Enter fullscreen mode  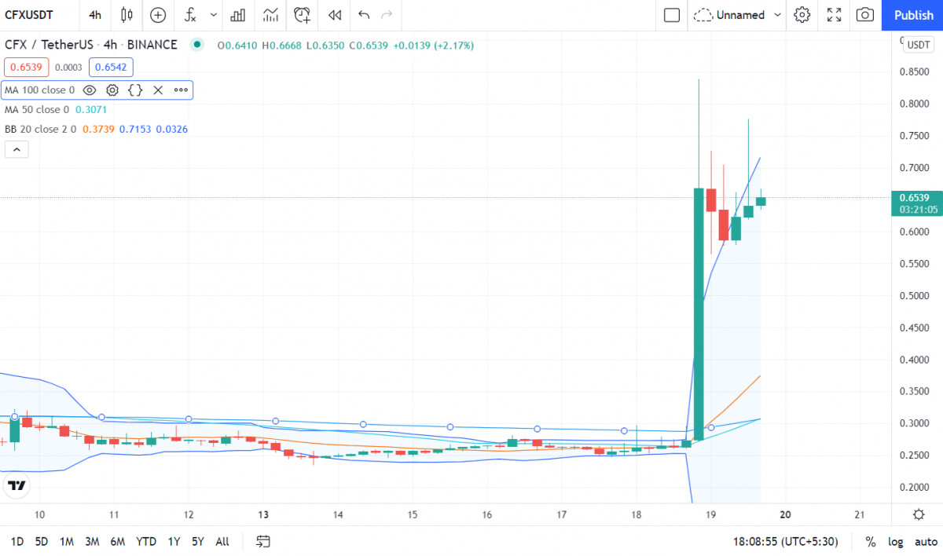(835, 15)
